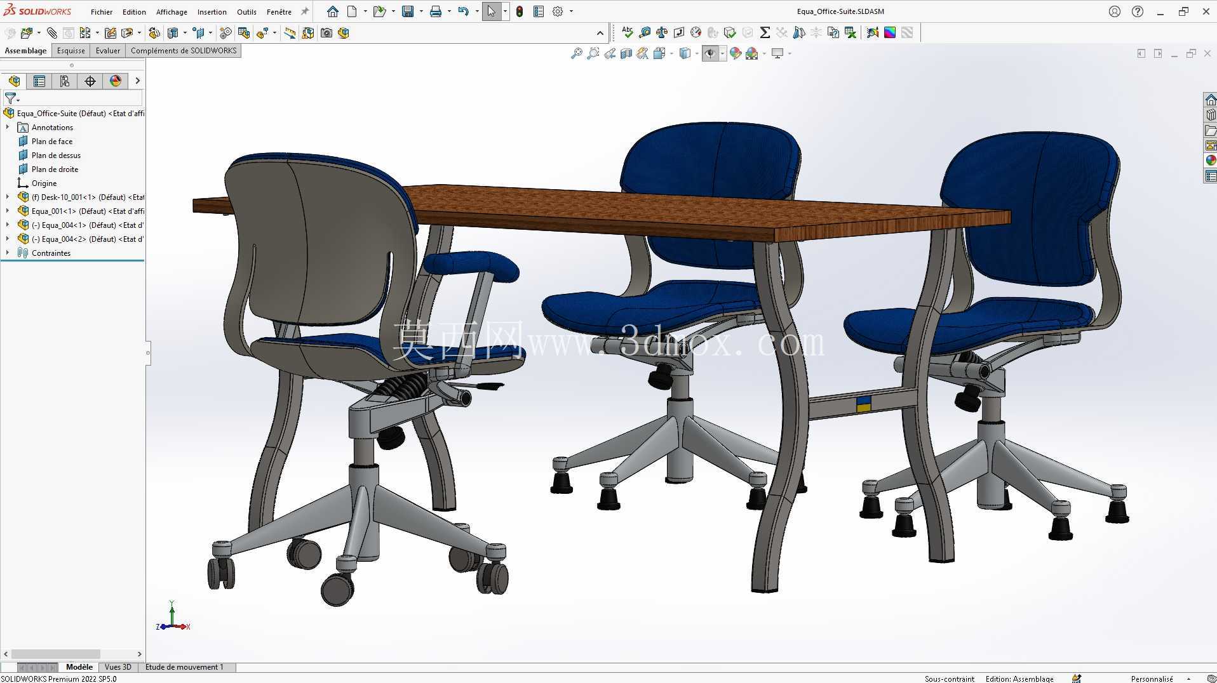Open the file properties list icon
Screen dimensions: 1217x683
pyautogui.click(x=539, y=11)
